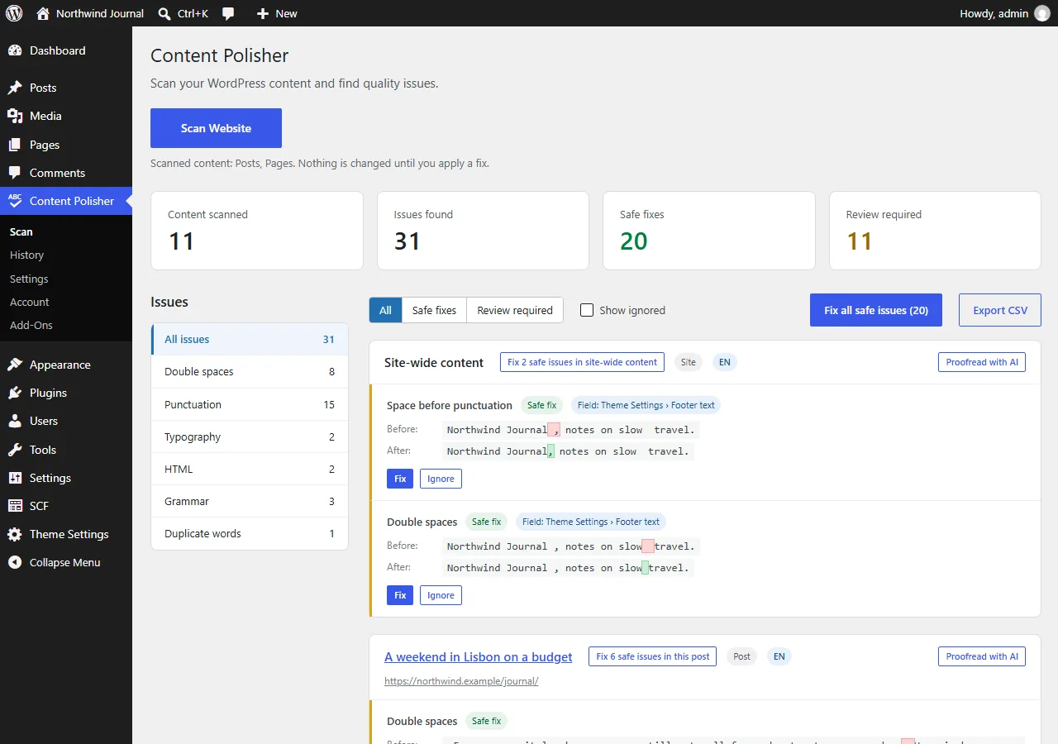Click the WordPress logo icon

14,13
